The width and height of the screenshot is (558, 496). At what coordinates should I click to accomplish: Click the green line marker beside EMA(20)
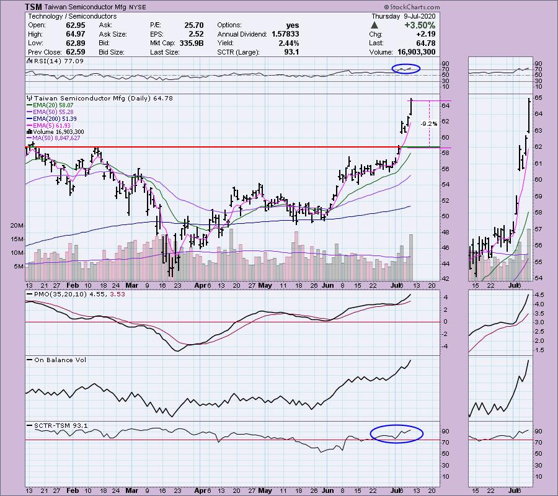point(30,105)
